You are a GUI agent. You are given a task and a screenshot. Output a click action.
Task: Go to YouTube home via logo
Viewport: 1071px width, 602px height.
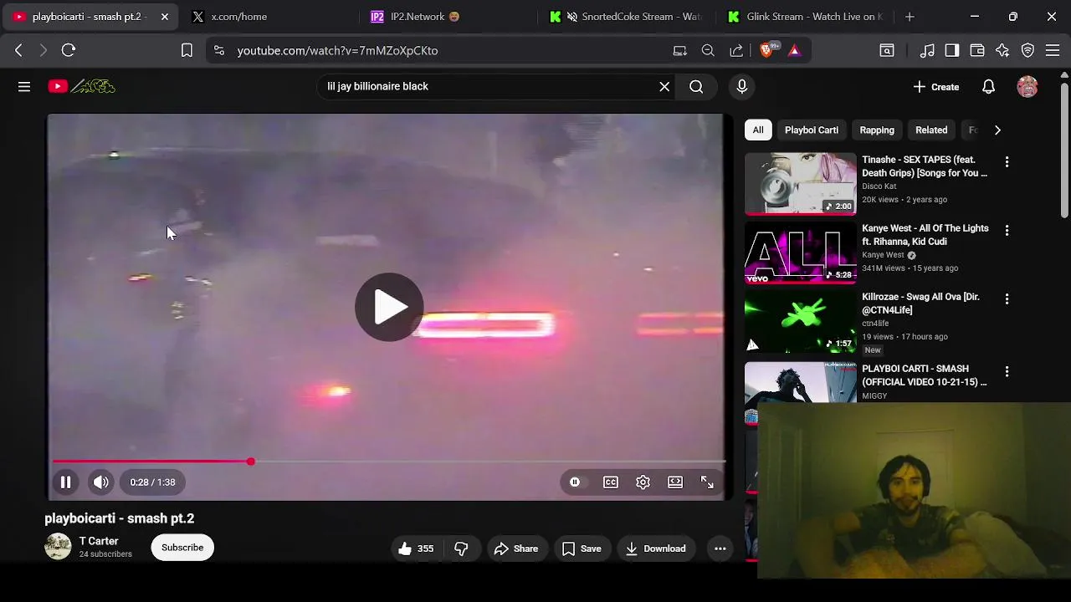click(x=81, y=86)
